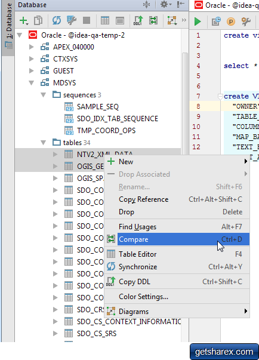
Task: Click the Oracle datasource red icon in tree
Action: 33,35
